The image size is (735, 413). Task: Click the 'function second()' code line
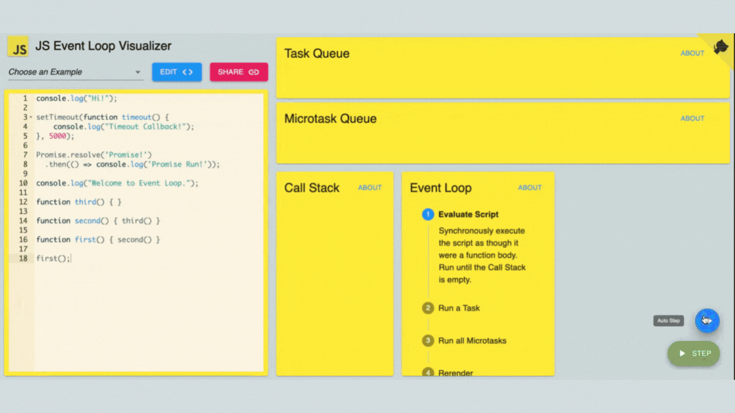98,221
